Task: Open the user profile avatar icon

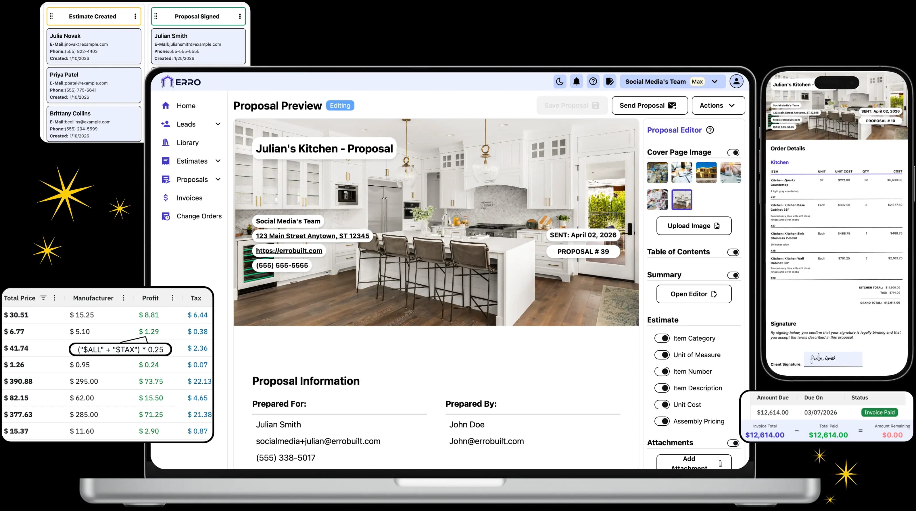Action: pyautogui.click(x=736, y=81)
